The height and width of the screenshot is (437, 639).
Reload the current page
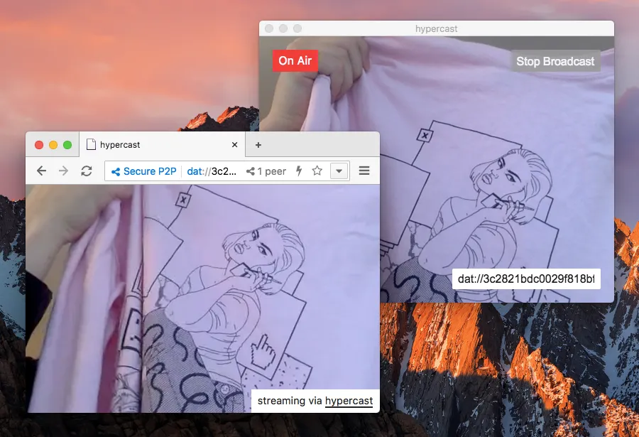pyautogui.click(x=87, y=171)
